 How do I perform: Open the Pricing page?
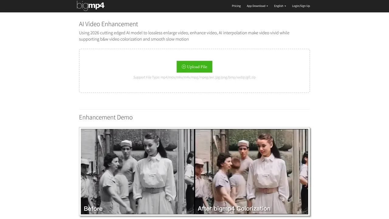[x=236, y=6]
